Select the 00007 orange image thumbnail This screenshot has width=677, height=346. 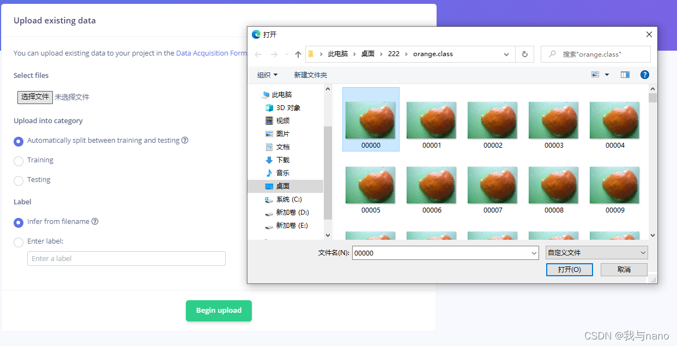tap(492, 185)
